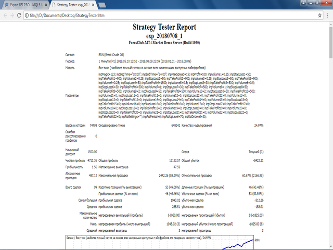Click the profit trades 46 (46.46%) value
The image size is (333, 250).
(173, 194)
